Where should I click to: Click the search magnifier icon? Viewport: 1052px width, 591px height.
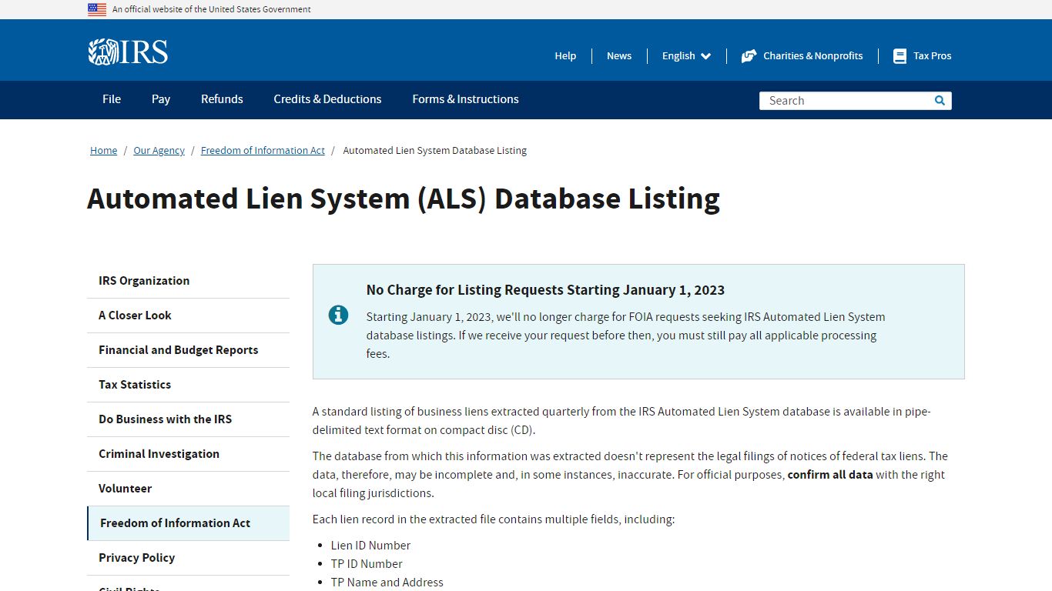point(940,101)
